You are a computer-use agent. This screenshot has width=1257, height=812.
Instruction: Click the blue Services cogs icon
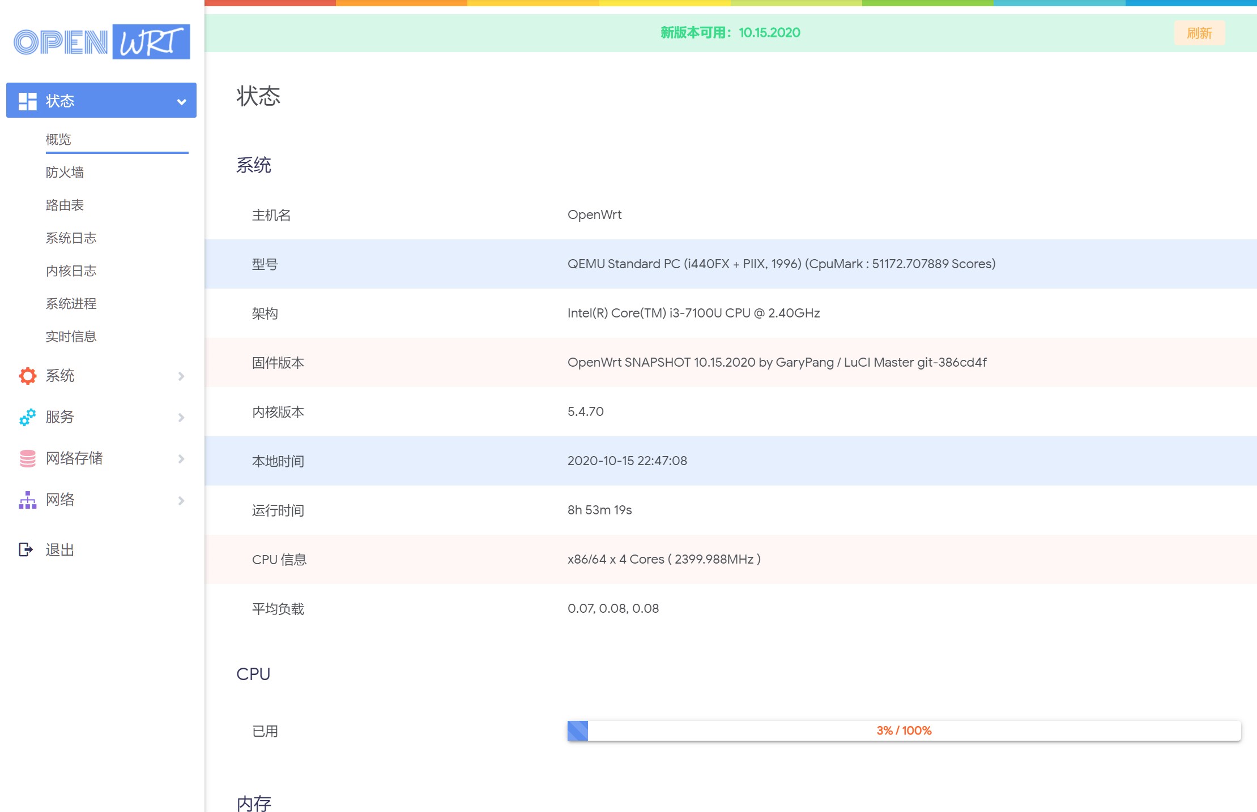point(27,417)
